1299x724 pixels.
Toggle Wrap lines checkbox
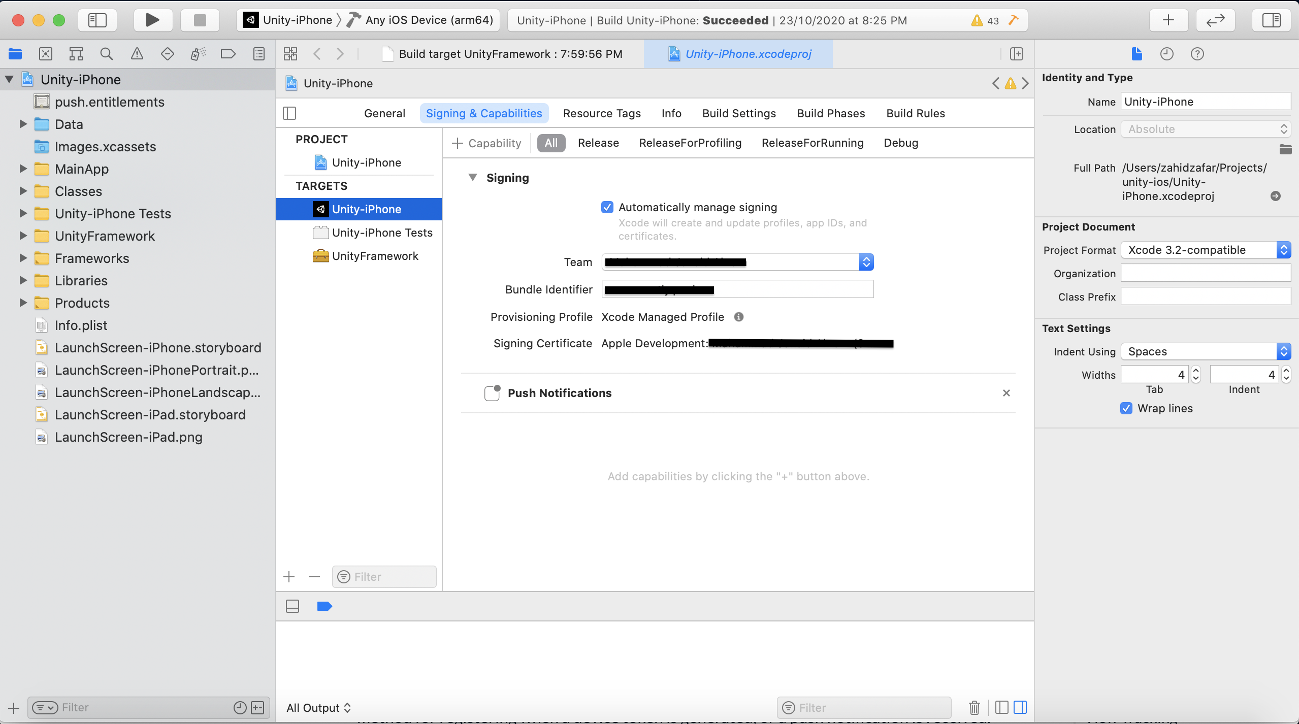(1126, 408)
